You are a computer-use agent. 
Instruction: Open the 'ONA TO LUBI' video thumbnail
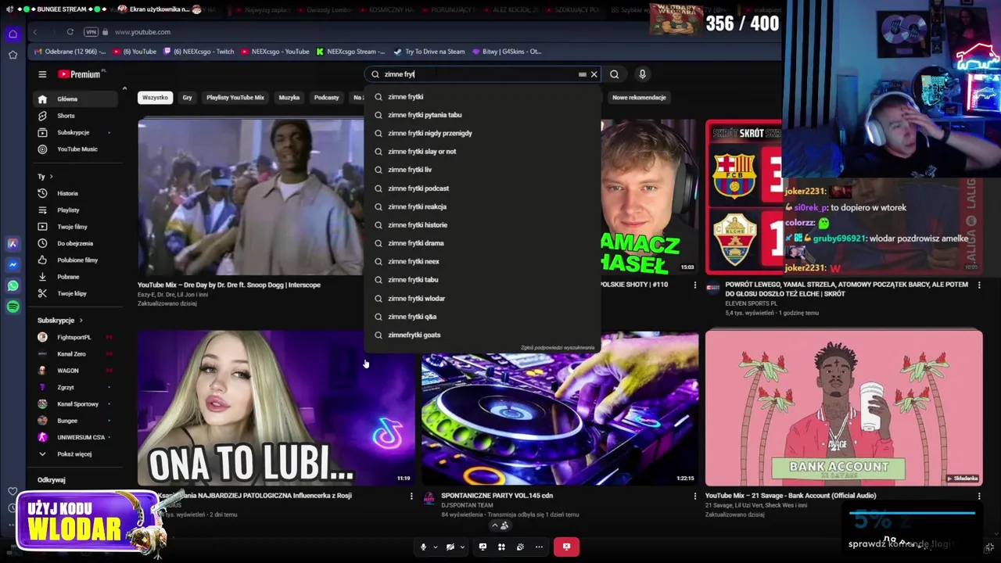tap(277, 407)
